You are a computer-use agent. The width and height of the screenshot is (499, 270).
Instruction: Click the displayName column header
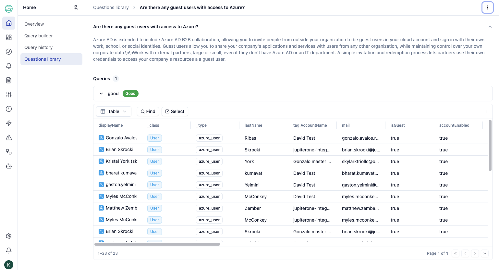point(111,125)
